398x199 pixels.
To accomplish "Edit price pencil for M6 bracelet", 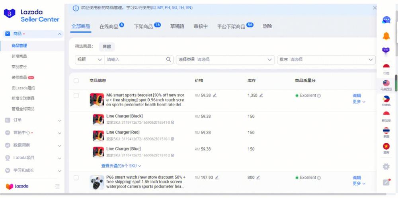I will point(215,96).
